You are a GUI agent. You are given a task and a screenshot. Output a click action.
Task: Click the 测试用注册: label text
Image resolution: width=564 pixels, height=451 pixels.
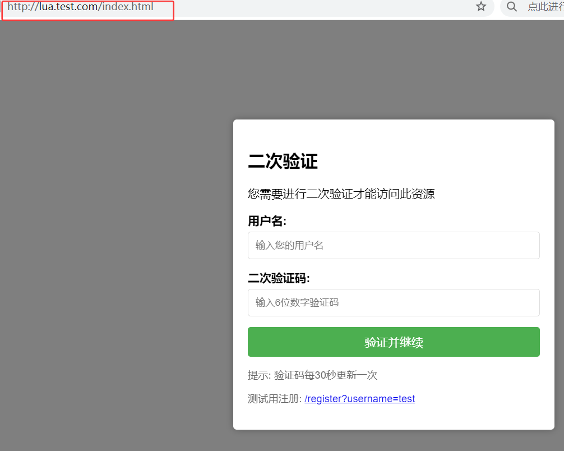point(274,399)
